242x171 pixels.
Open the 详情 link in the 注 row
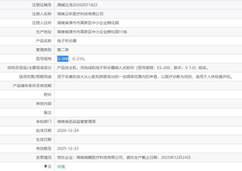61,167
